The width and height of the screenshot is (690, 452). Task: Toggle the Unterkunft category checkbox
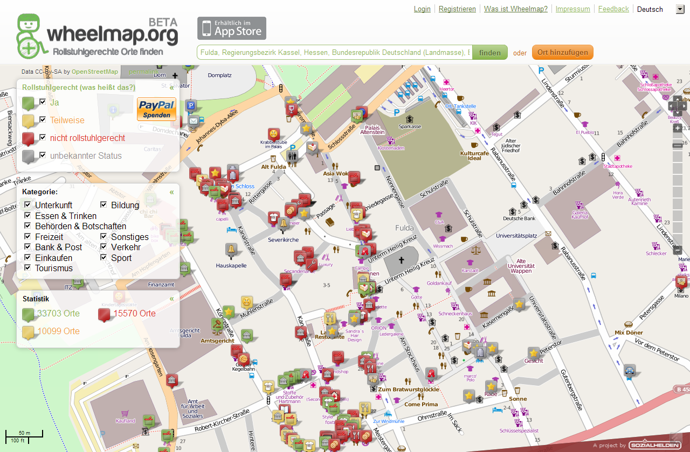(x=28, y=204)
